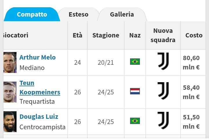Screen dimensions: 209x140
Task: Open Teun Koopmeiners' player photo
Action: point(10,92)
